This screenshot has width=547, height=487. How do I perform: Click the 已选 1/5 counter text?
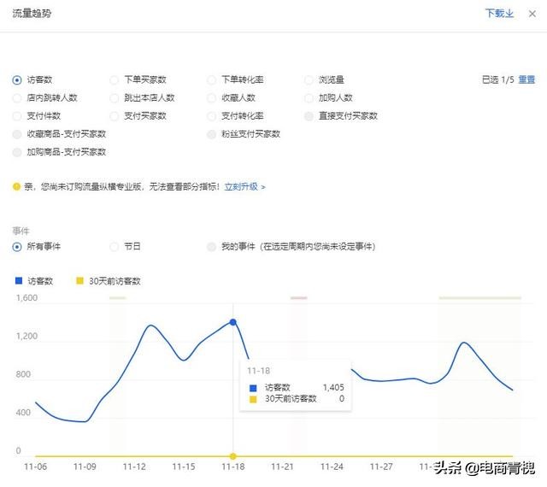click(x=497, y=79)
